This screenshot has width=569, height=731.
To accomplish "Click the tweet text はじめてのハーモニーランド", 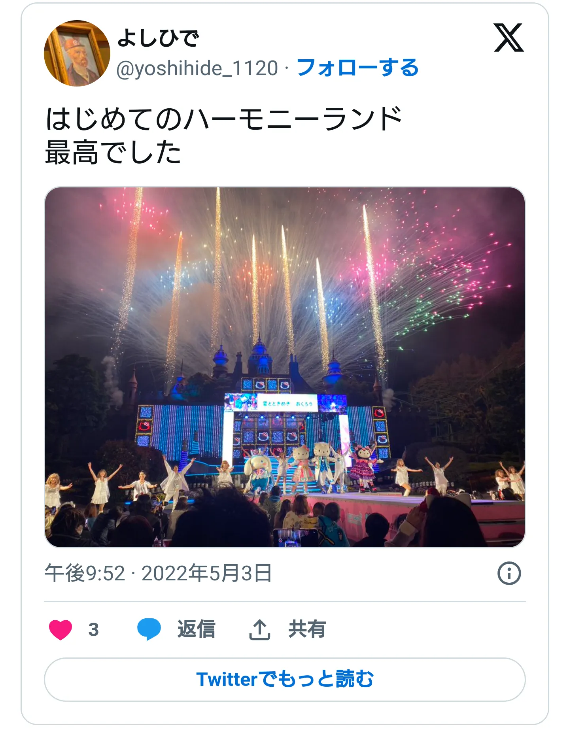I will point(224,119).
